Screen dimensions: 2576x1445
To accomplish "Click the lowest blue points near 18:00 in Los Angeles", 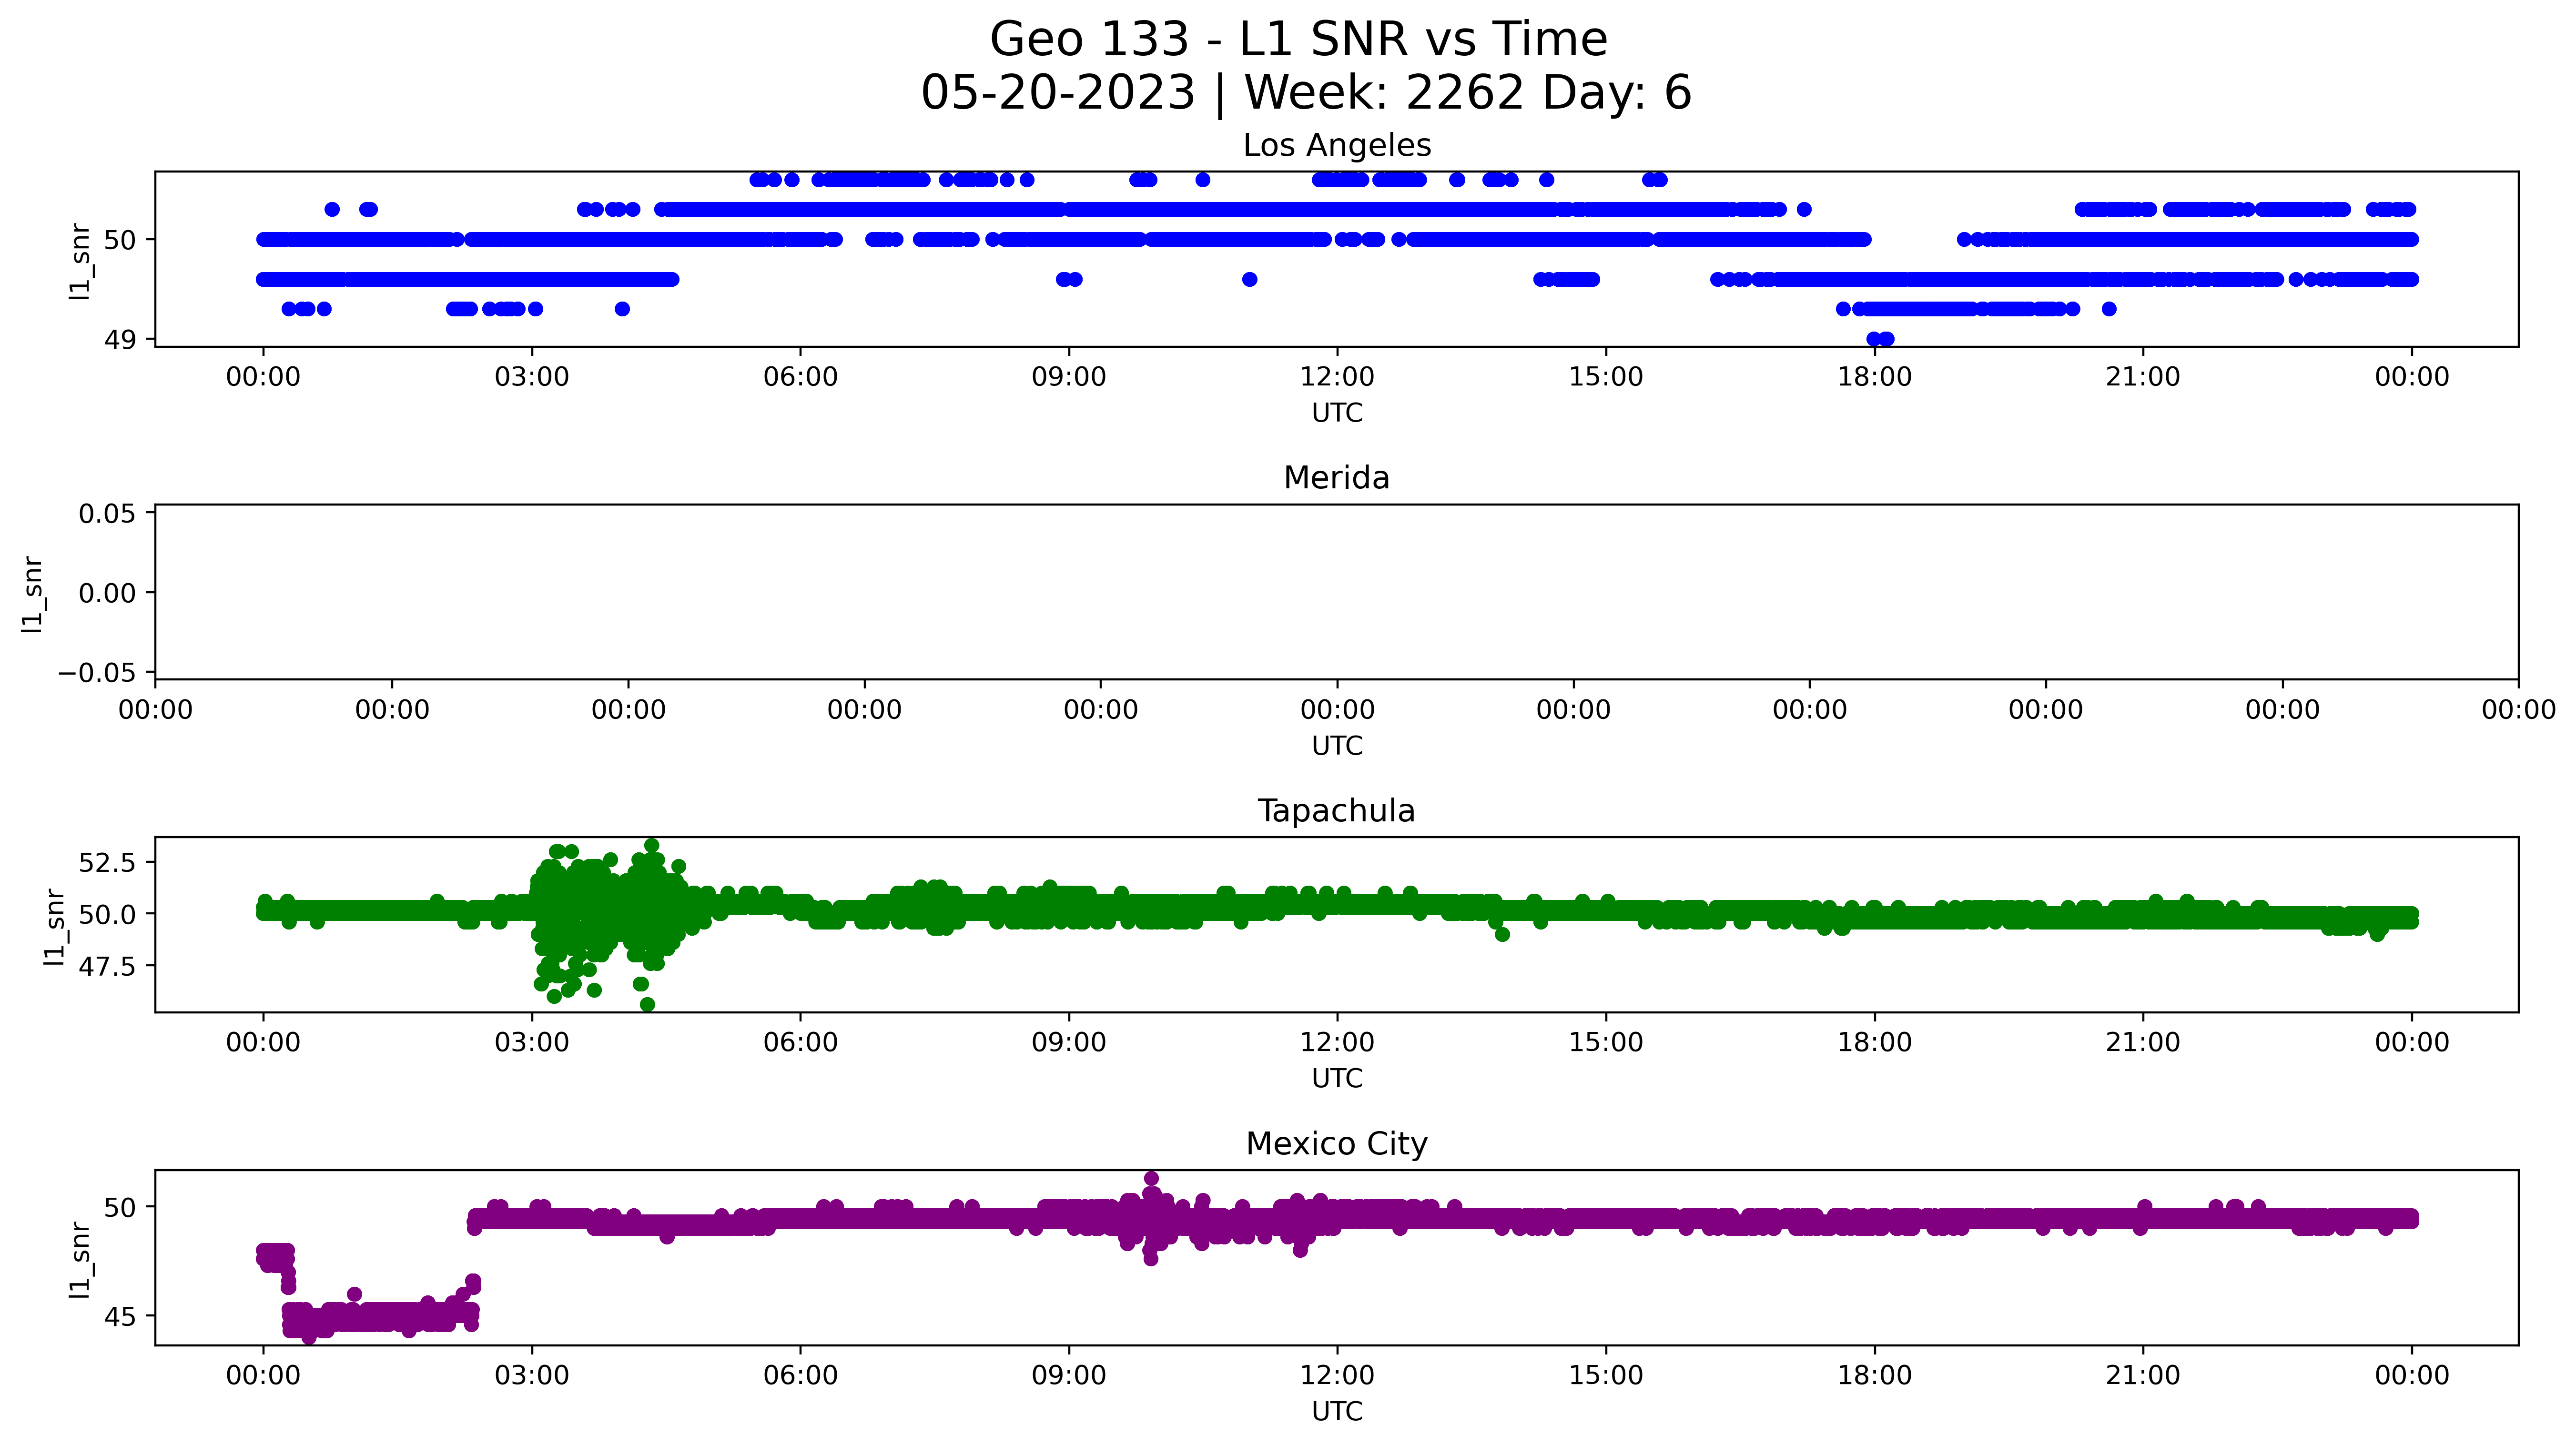I will pyautogui.click(x=1880, y=339).
